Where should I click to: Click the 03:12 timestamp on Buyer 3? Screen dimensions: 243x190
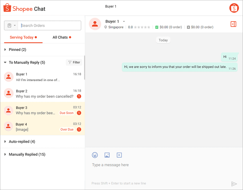pyautogui.click(x=77, y=107)
